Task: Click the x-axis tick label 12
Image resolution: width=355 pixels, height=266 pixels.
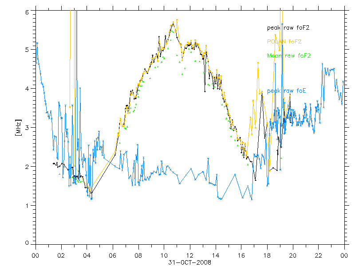Action: click(x=190, y=256)
